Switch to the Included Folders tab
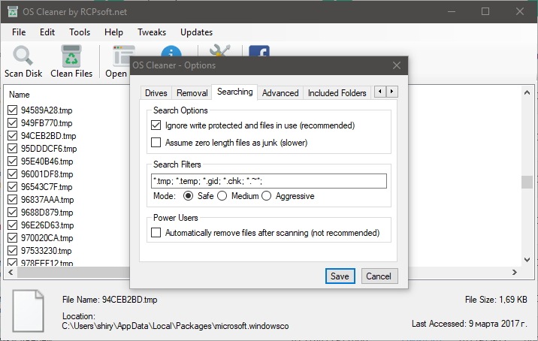This screenshot has width=538, height=341. (x=337, y=93)
